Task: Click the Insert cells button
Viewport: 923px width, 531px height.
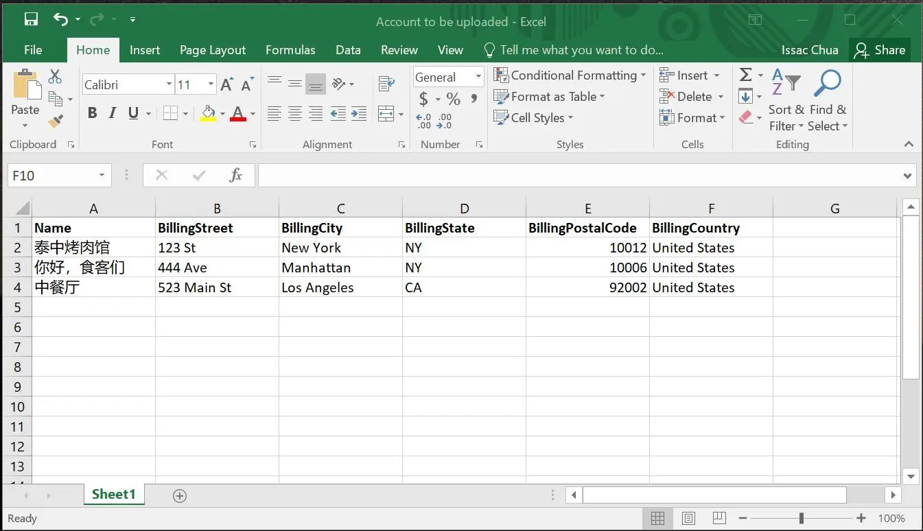Action: pyautogui.click(x=690, y=75)
